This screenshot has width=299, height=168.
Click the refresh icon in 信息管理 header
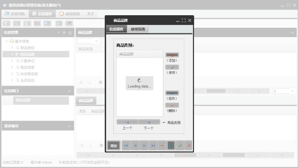click(70, 33)
